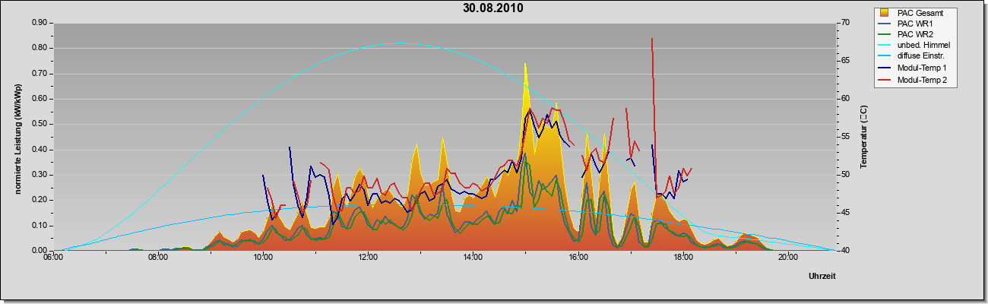The width and height of the screenshot is (988, 304).
Task: Click the Uhrzeit x-axis label
Action: point(822,276)
